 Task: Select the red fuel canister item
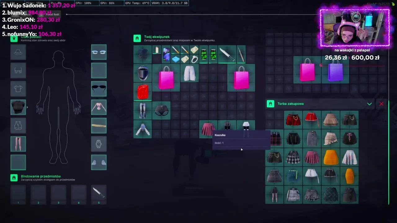point(143,92)
